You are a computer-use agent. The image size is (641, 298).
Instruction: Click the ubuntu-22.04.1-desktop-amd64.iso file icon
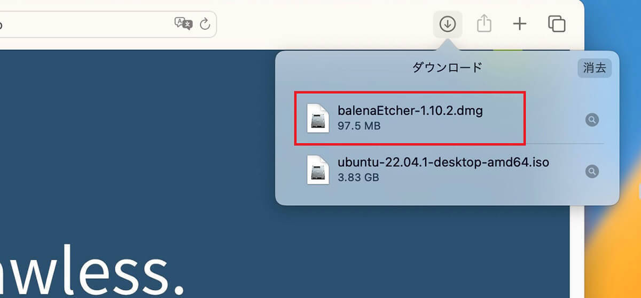(x=318, y=169)
